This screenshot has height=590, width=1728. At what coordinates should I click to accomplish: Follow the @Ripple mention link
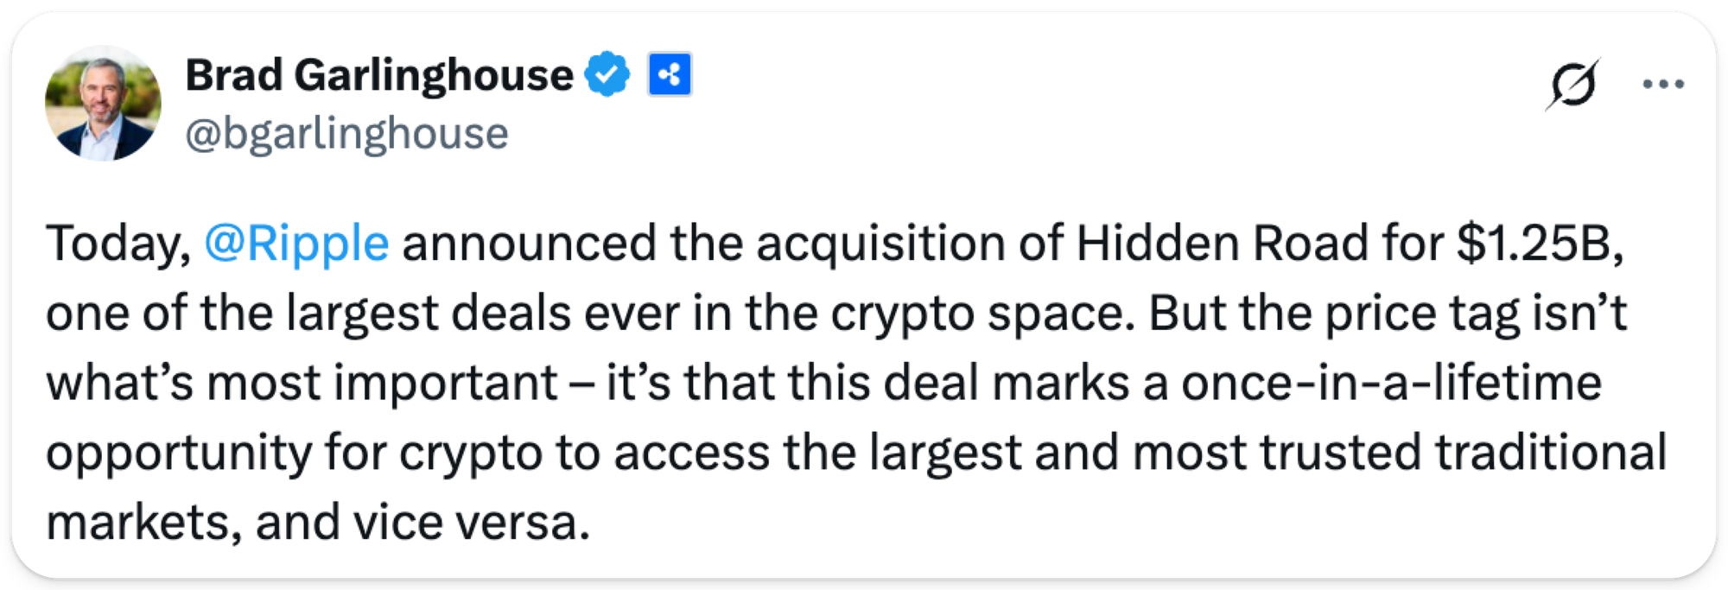click(296, 244)
